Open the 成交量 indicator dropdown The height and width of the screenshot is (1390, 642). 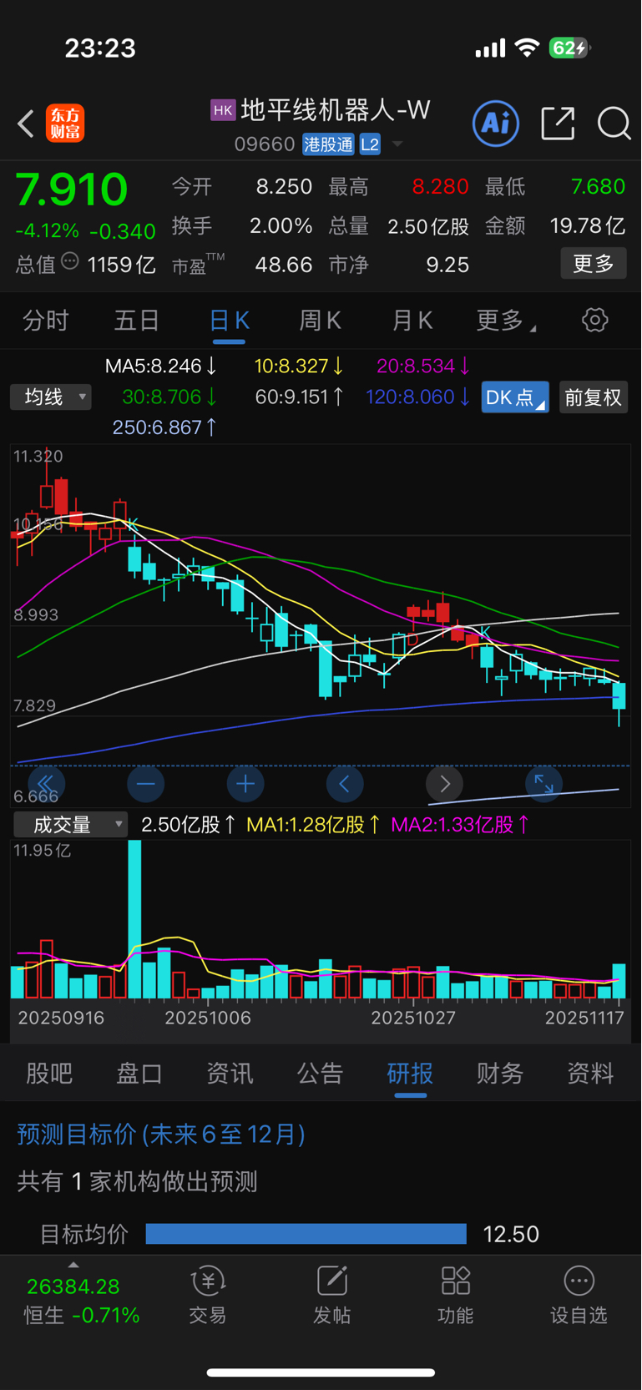click(70, 825)
